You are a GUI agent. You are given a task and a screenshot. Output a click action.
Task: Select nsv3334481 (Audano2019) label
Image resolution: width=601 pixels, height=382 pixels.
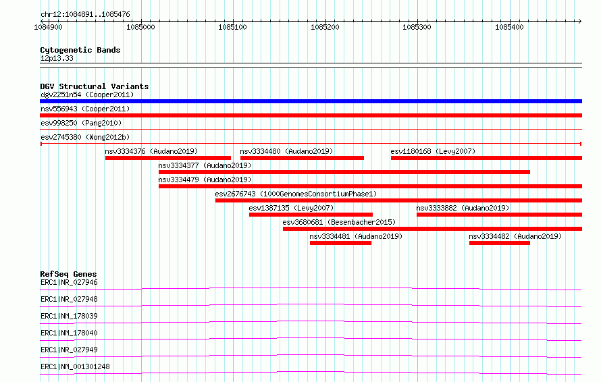(x=356, y=236)
